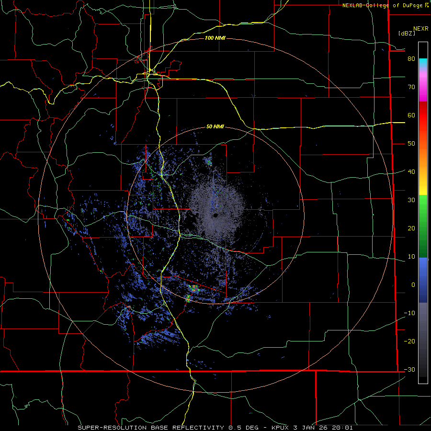The image size is (431, 431).
Task: Select the -10 value on dBZ scale
Action: pyautogui.click(x=409, y=313)
